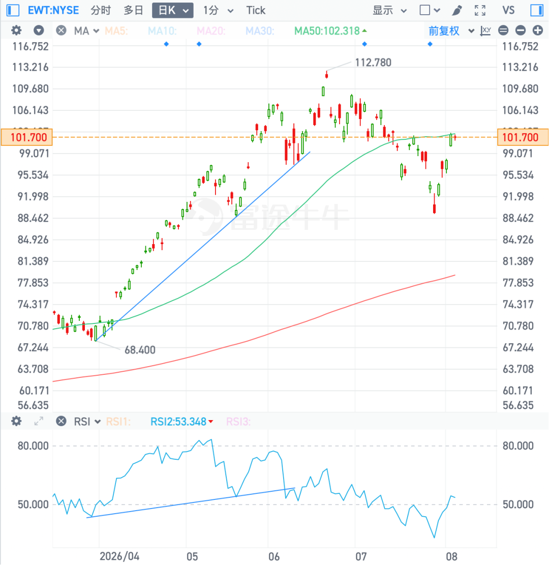Open the 1分 minute interval dropdown
Image resolution: width=549 pixels, height=565 pixels.
(218, 10)
